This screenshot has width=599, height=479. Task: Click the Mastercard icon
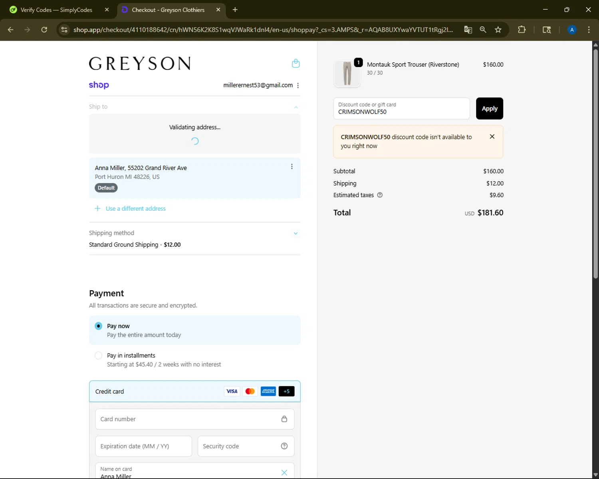250,391
